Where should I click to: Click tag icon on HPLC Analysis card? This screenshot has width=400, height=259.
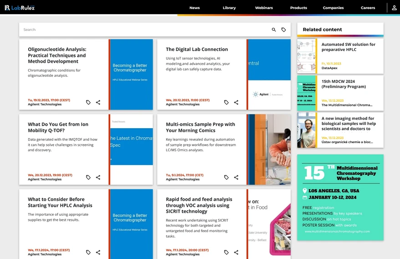tap(88, 252)
